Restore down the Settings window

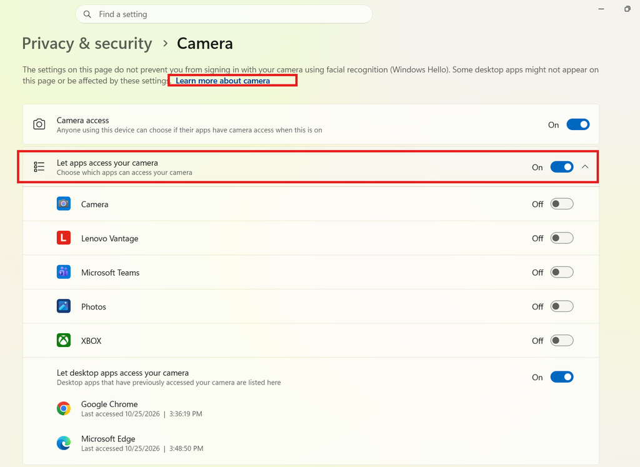[x=627, y=9]
